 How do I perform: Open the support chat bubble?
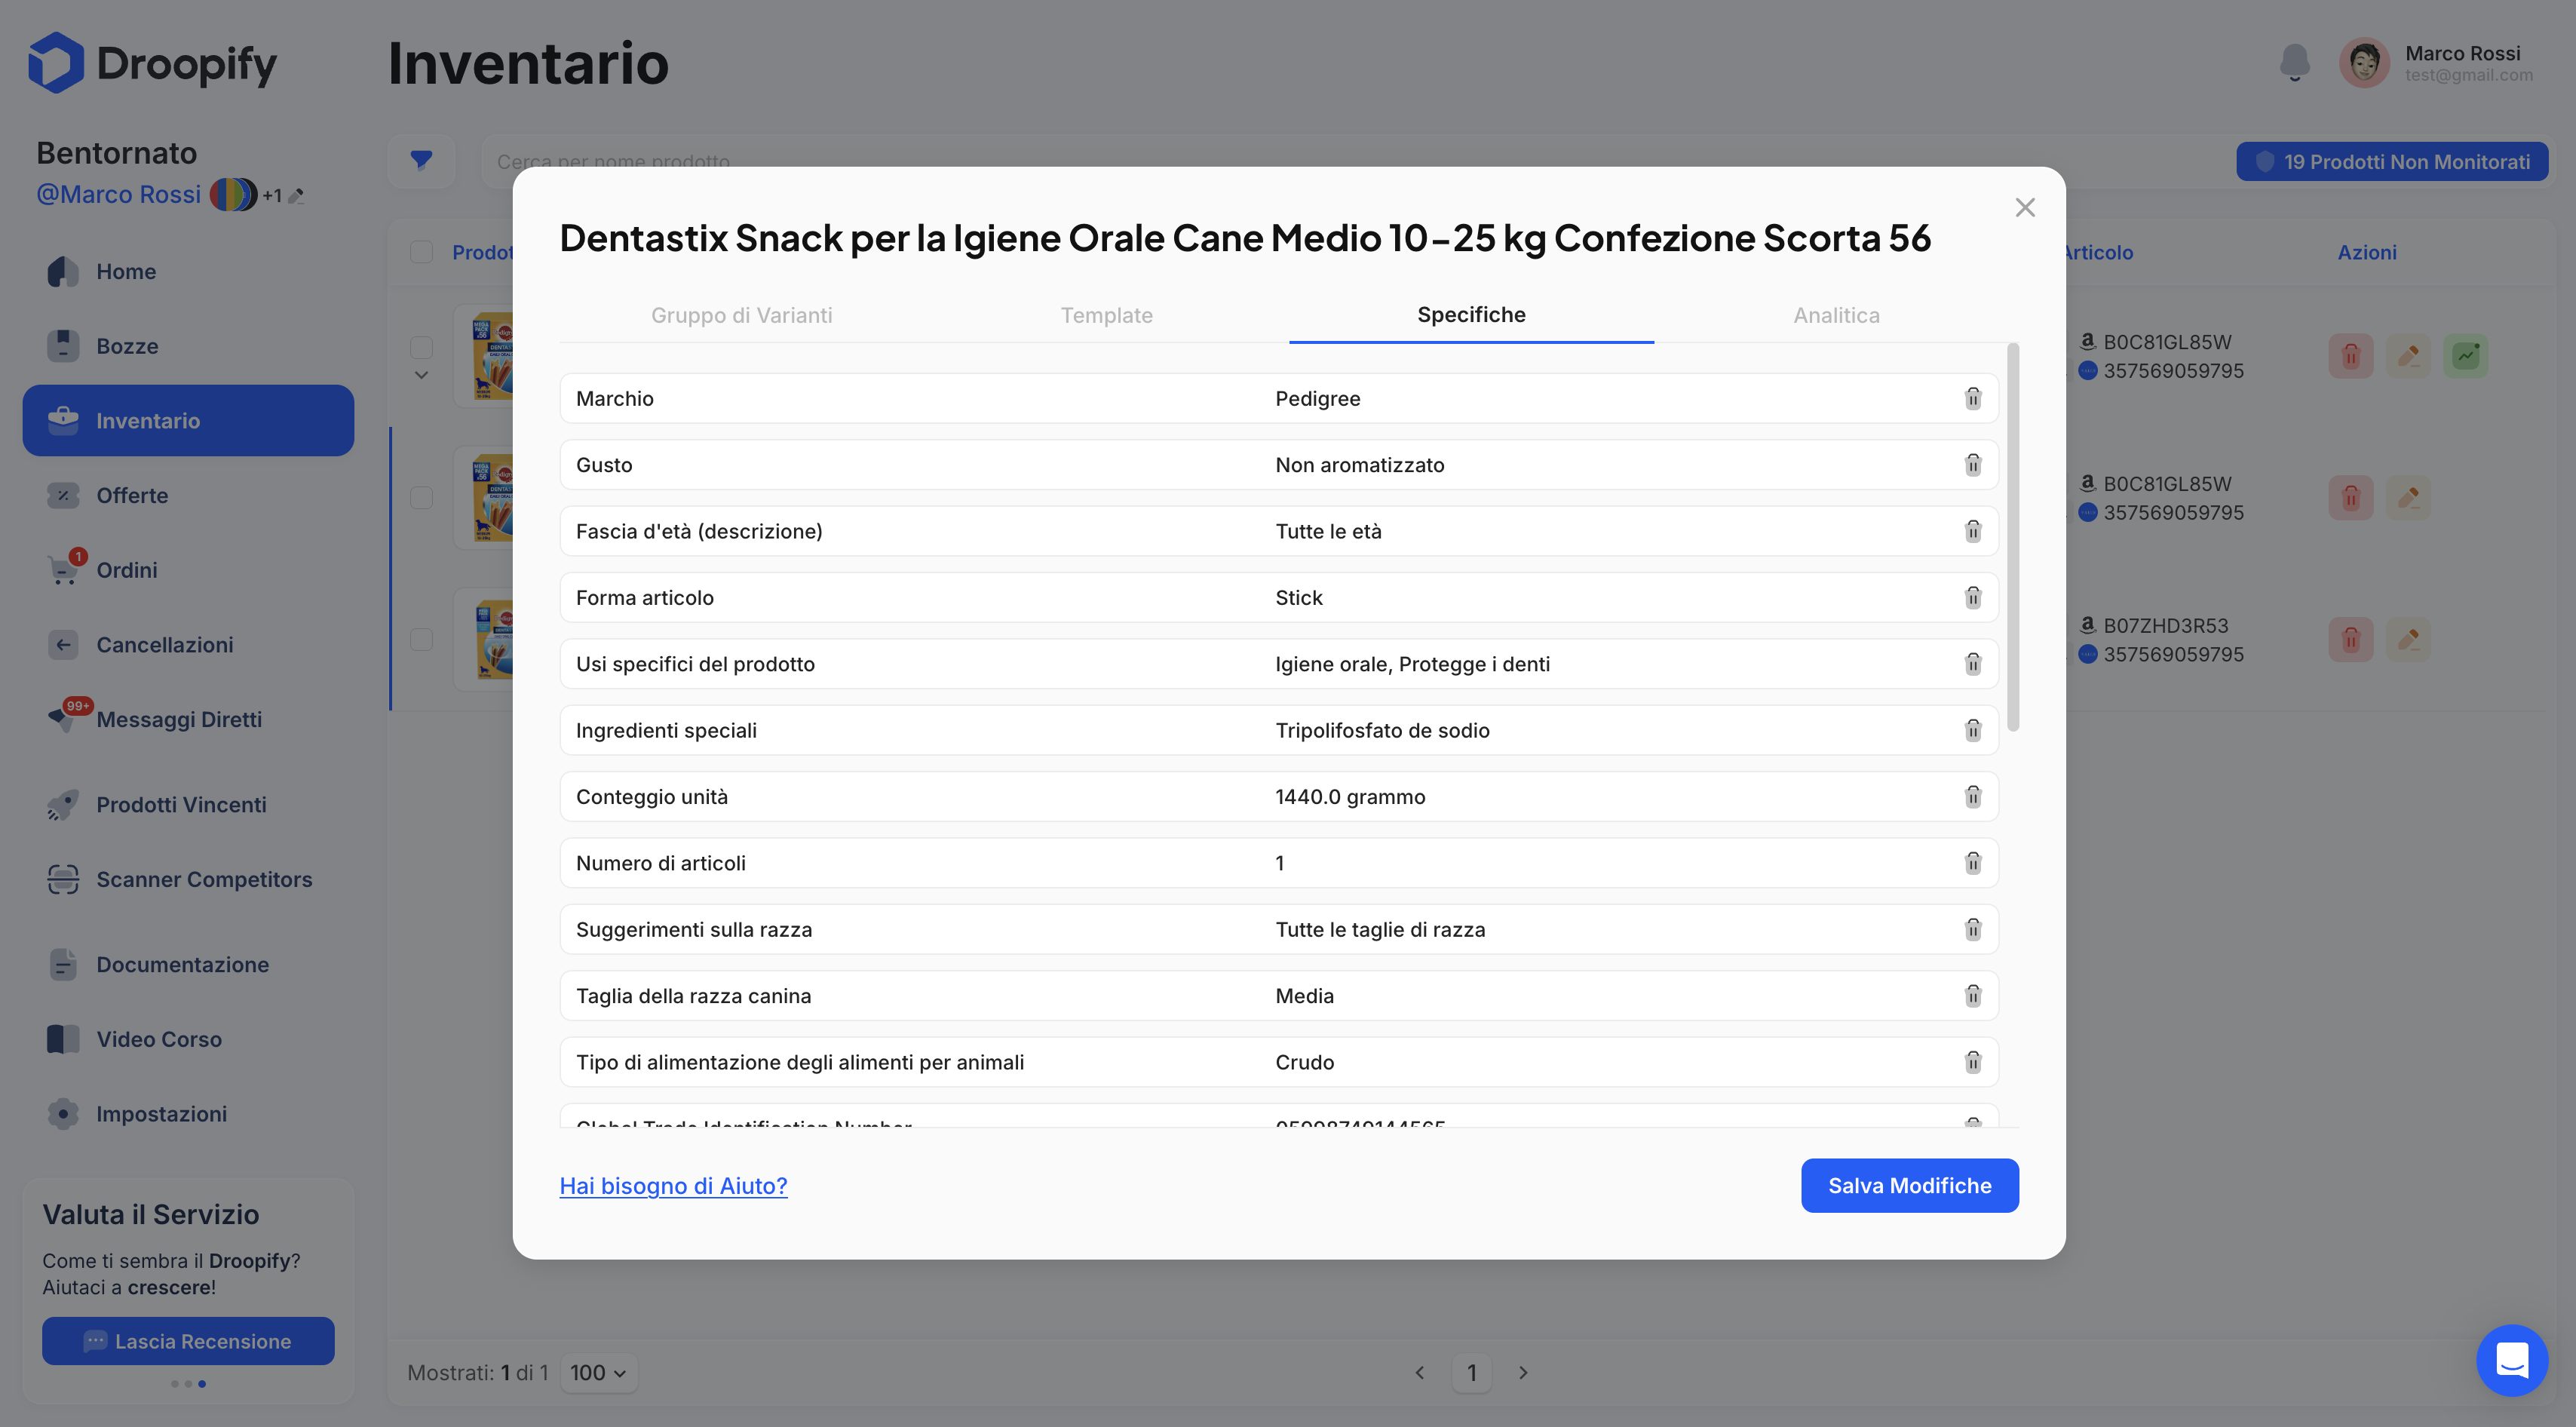pyautogui.click(x=2511, y=1359)
